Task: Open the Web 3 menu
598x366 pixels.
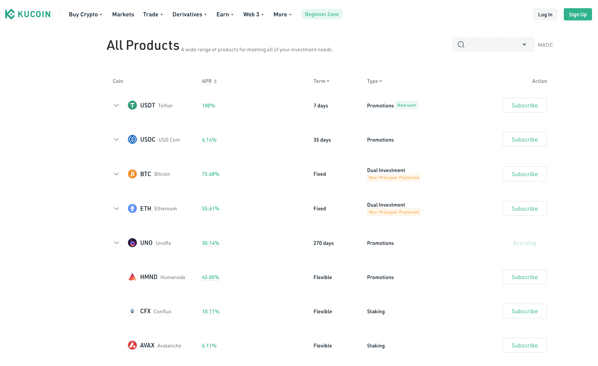Action: (x=253, y=14)
